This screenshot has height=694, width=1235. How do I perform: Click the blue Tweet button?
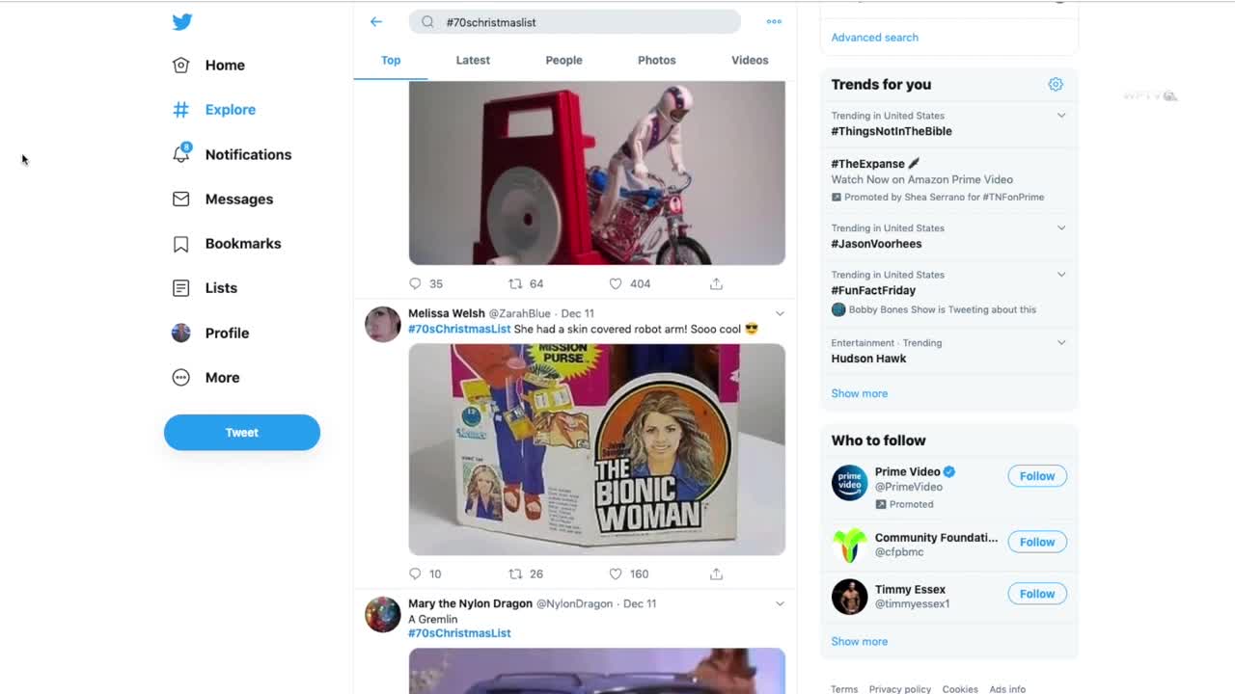click(x=241, y=433)
